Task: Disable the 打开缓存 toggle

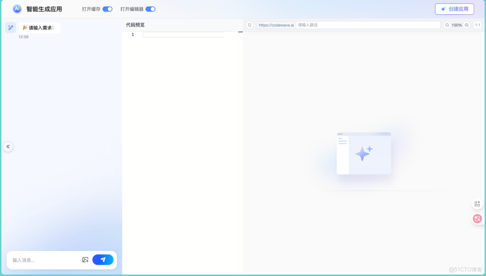Action: (x=108, y=9)
